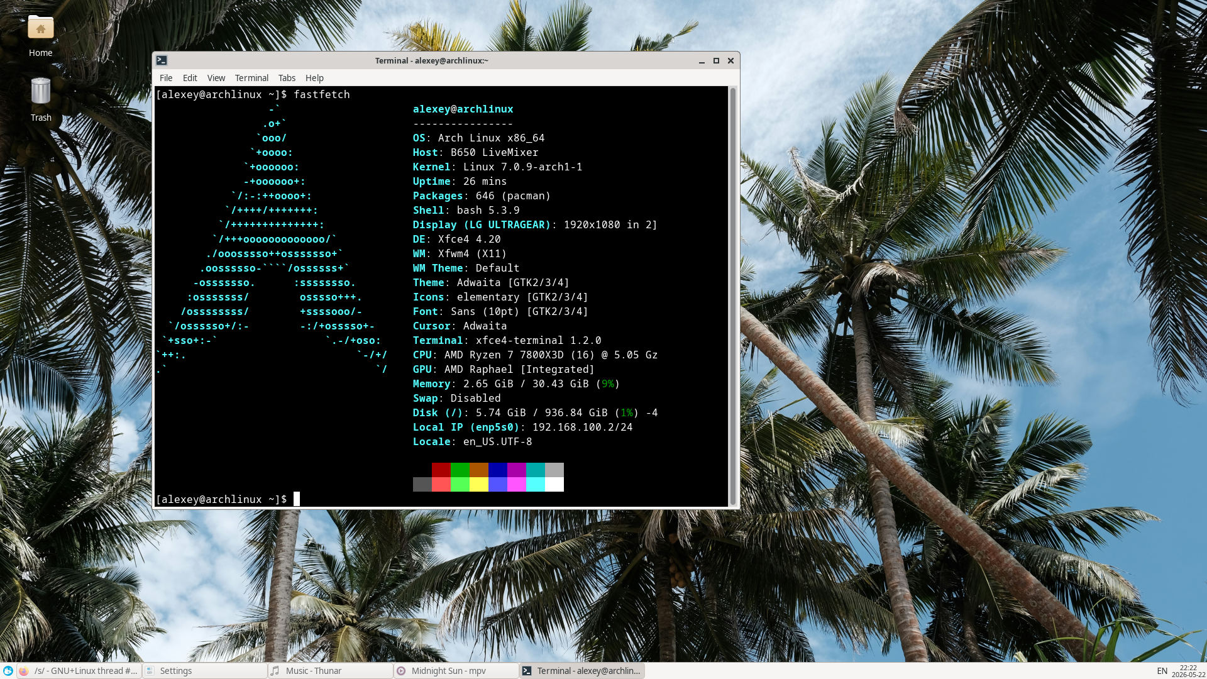Open the Edit menu

point(190,78)
